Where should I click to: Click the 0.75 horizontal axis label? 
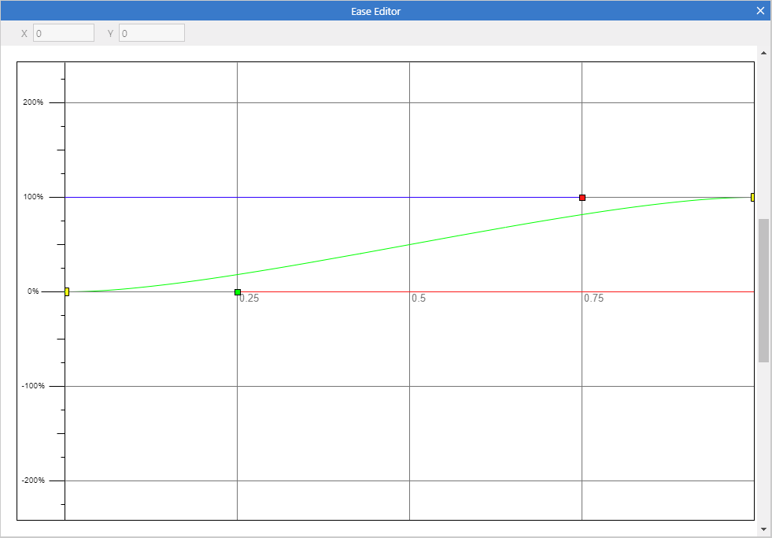tap(594, 299)
